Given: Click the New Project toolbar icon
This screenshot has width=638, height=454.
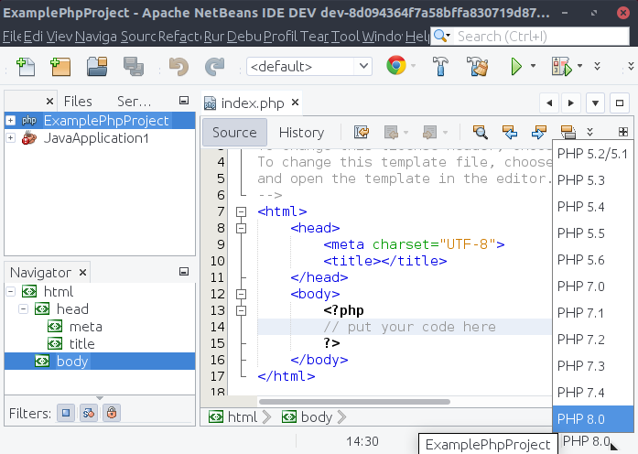Looking at the screenshot, I should pyautogui.click(x=60, y=66).
